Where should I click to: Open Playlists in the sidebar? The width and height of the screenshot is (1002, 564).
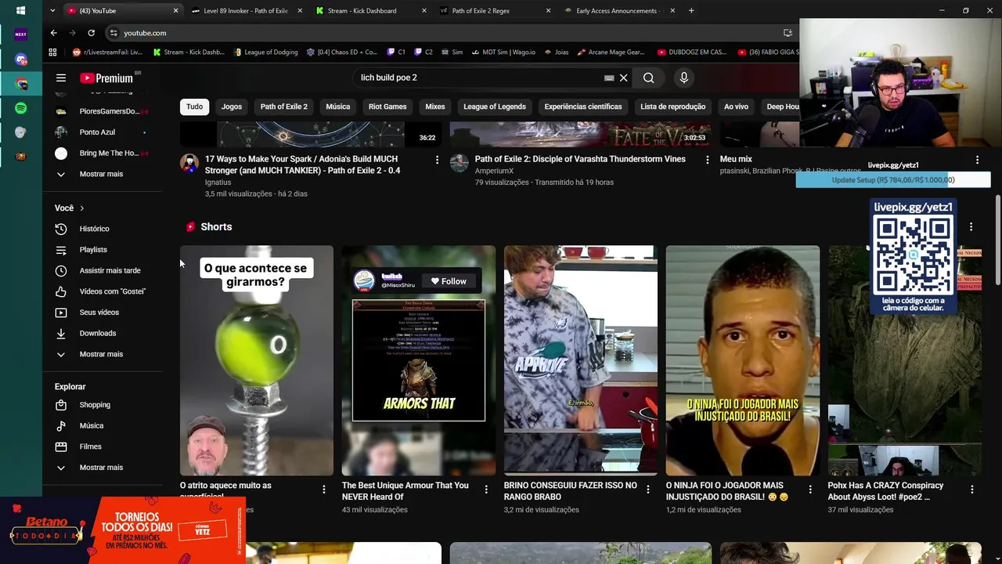coord(93,249)
